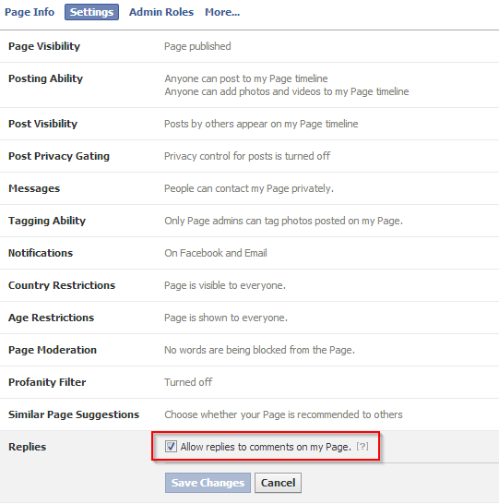Open the Admin Roles tab

(161, 12)
